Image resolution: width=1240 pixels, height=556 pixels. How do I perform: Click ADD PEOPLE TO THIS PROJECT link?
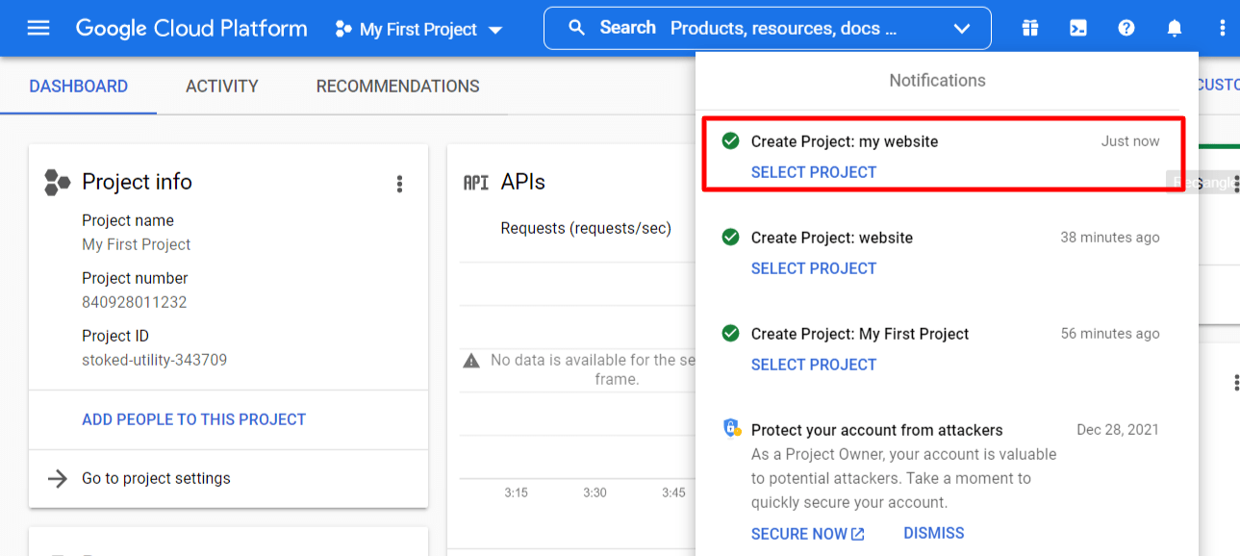coord(194,419)
